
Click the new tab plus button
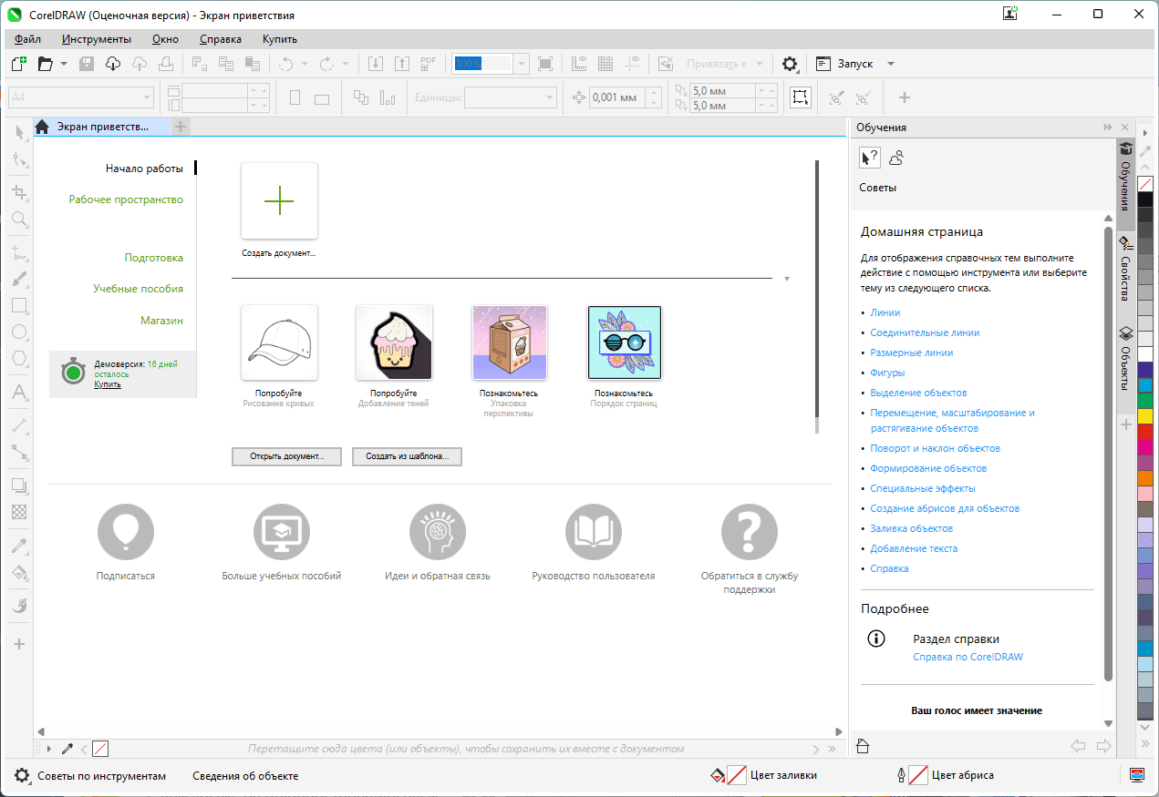coord(181,128)
